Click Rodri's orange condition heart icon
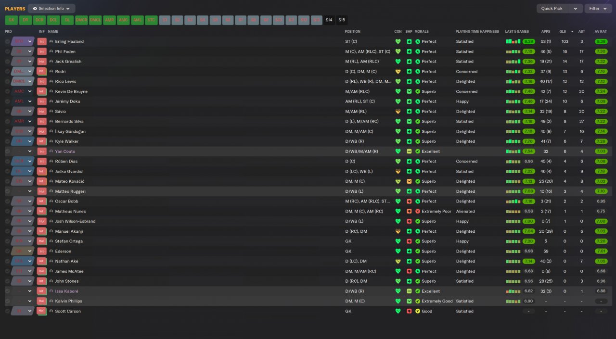616x339 pixels. (x=398, y=72)
